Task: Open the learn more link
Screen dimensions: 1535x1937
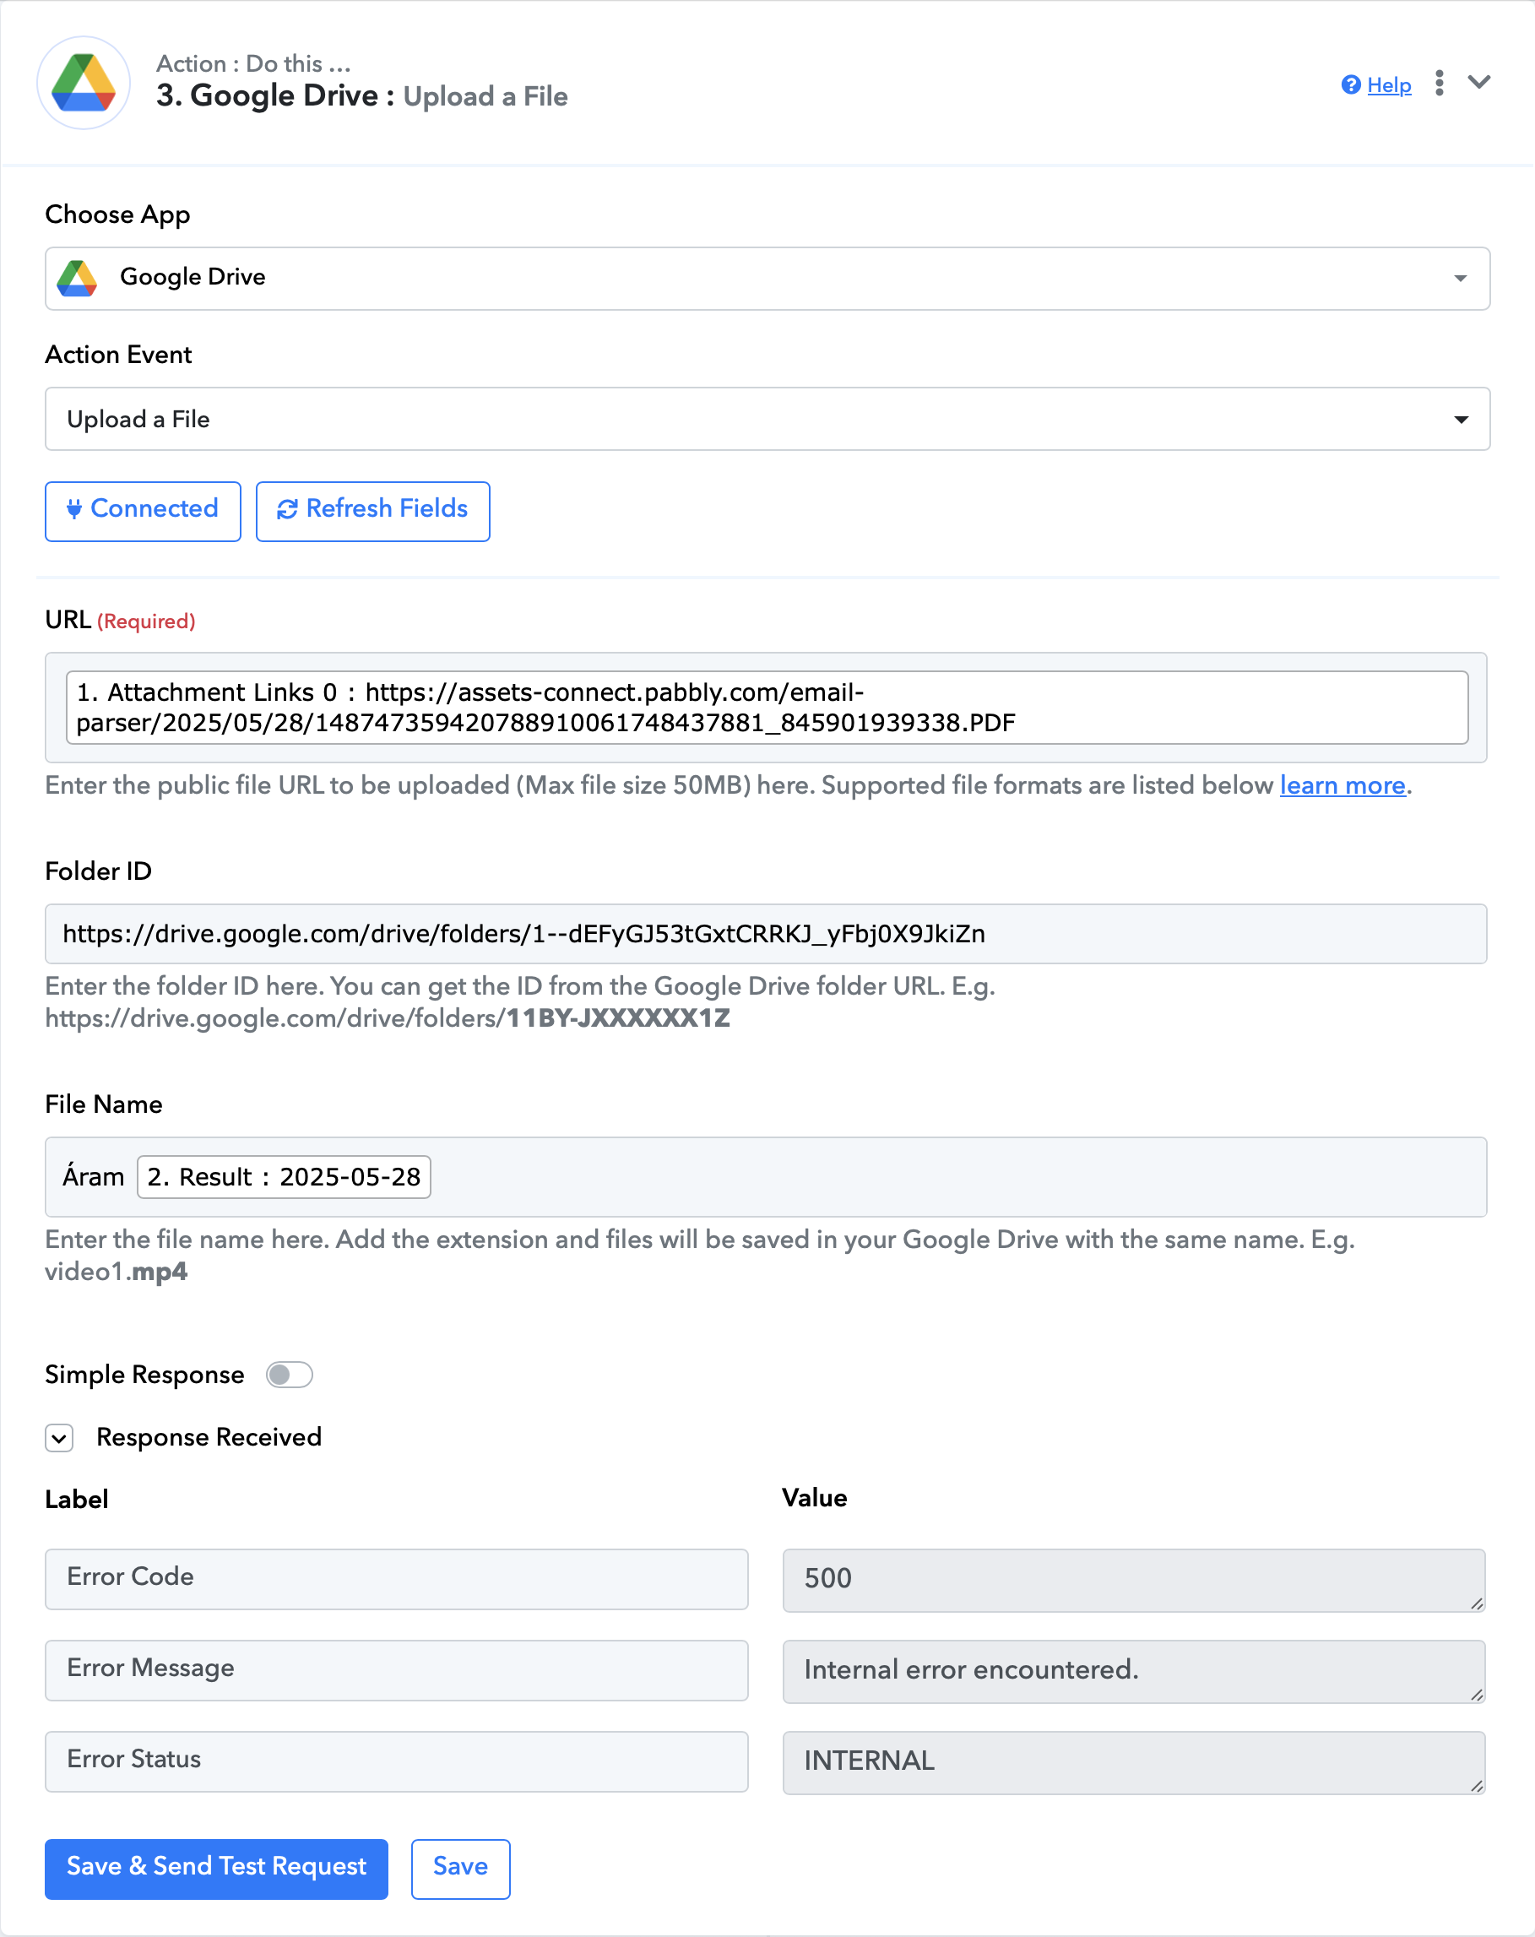Action: (x=1342, y=785)
